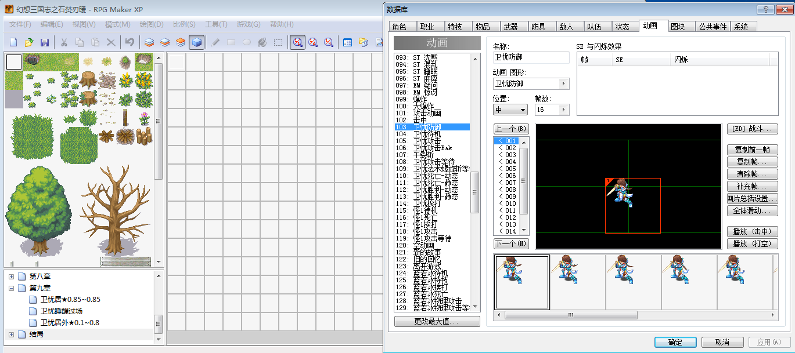
Task: Select frame 005 in frame list
Action: click(508, 169)
